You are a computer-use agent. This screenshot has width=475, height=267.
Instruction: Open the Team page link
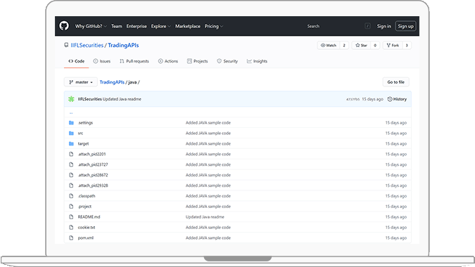(116, 26)
